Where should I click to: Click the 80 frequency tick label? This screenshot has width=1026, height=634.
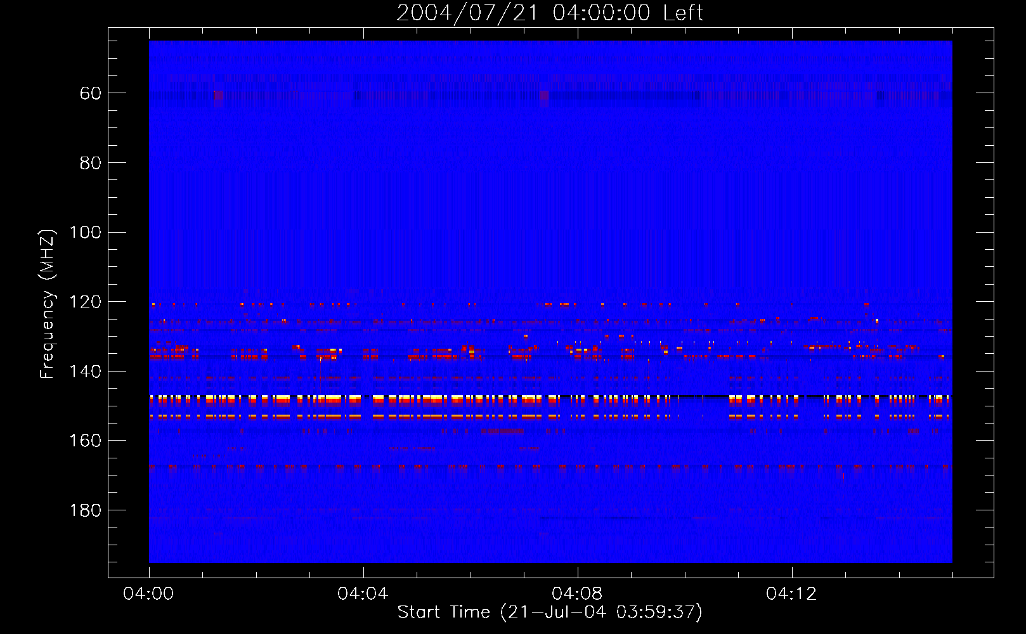(x=90, y=163)
